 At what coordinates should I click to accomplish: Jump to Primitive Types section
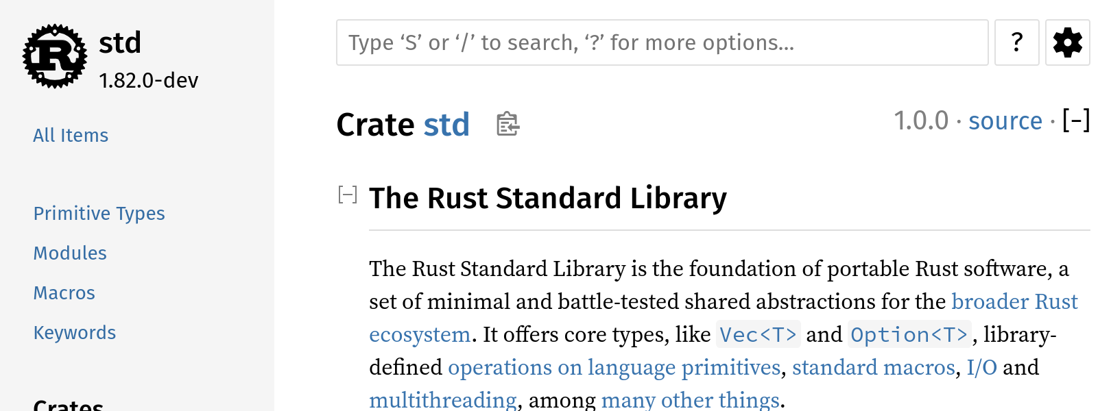pos(99,214)
